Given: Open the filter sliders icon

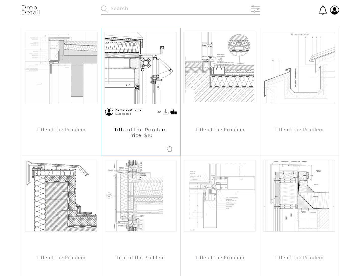Looking at the screenshot, I should (x=255, y=9).
